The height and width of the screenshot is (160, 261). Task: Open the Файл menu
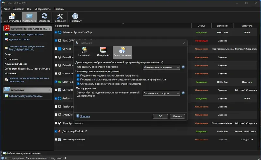coord(7,9)
